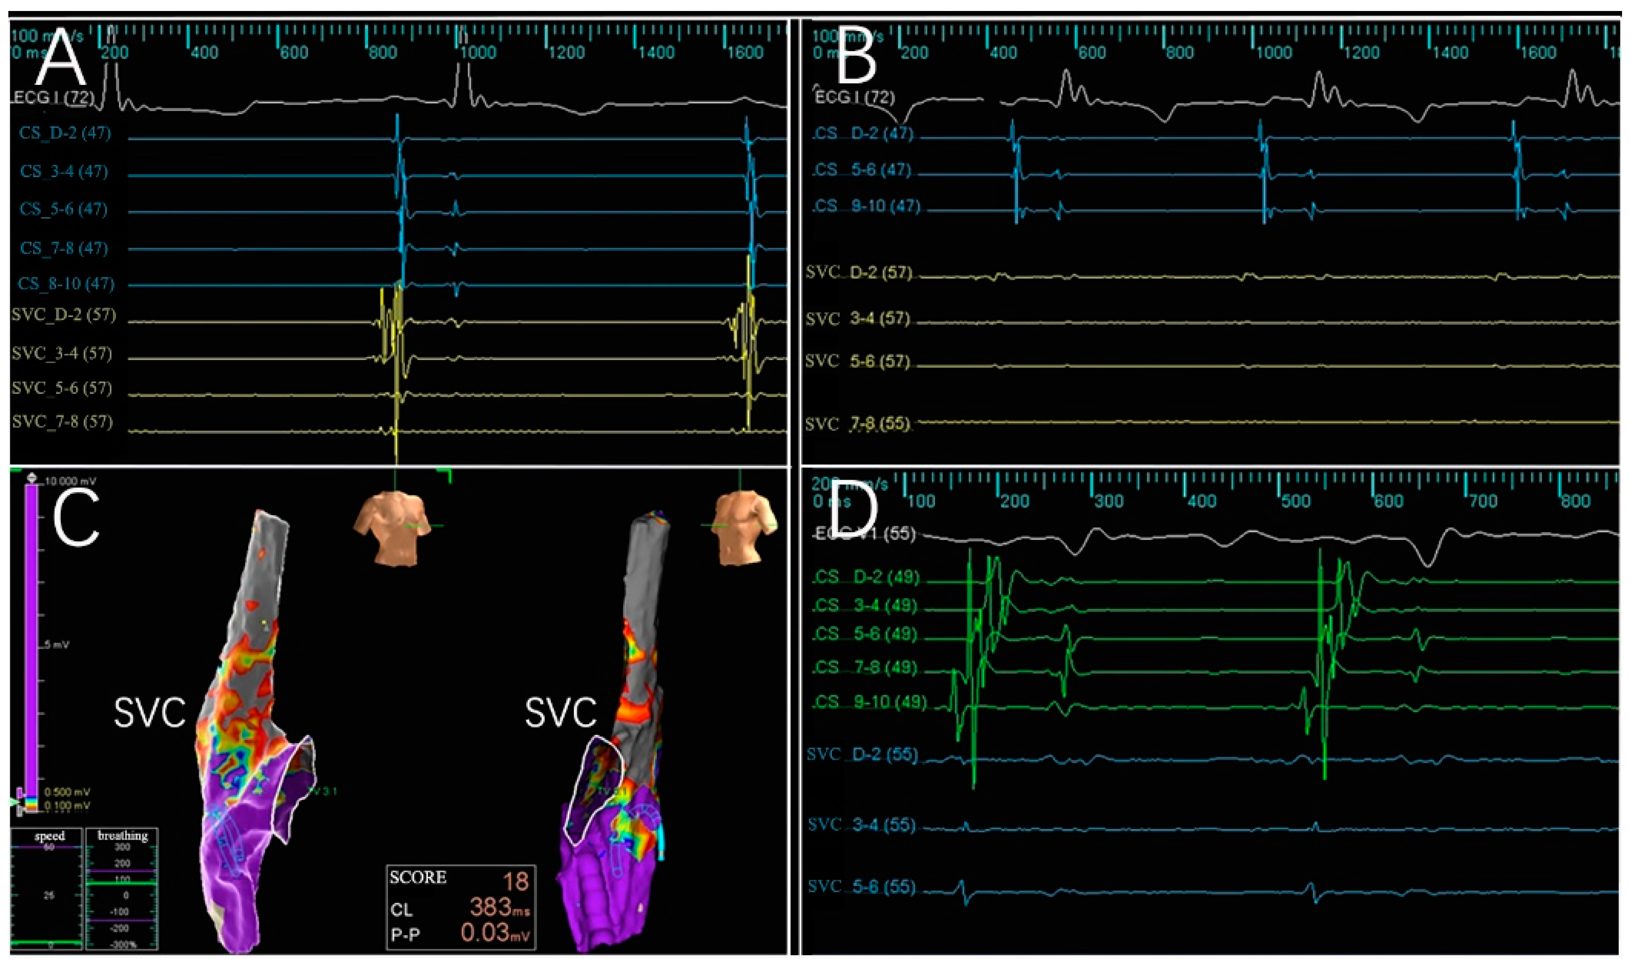Select the CS_D-2 (47) trace label in panel A
Viewport: 1630px width, 964px height.
(64, 133)
